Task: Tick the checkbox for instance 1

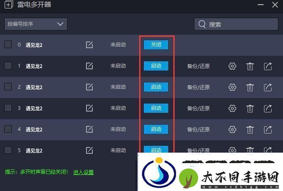Action: pos(8,65)
